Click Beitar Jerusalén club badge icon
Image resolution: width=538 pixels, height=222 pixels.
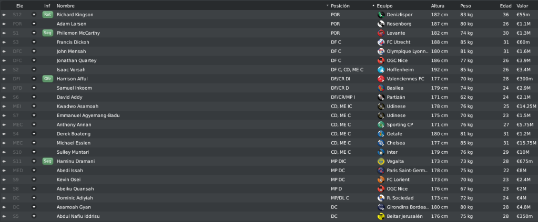click(381, 216)
